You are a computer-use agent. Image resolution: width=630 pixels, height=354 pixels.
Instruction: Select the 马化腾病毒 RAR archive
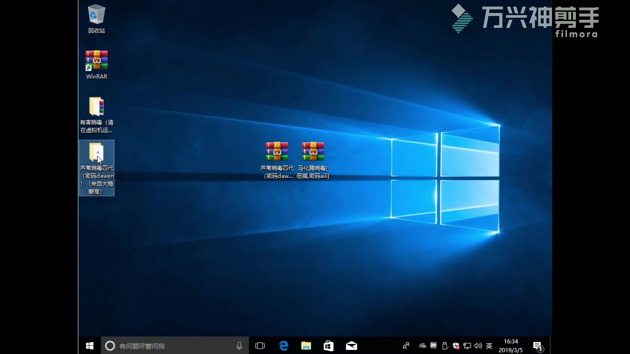(313, 160)
